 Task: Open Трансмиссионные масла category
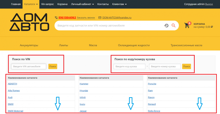(x=186, y=45)
